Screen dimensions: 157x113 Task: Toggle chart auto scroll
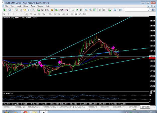click(x=100, y=10)
